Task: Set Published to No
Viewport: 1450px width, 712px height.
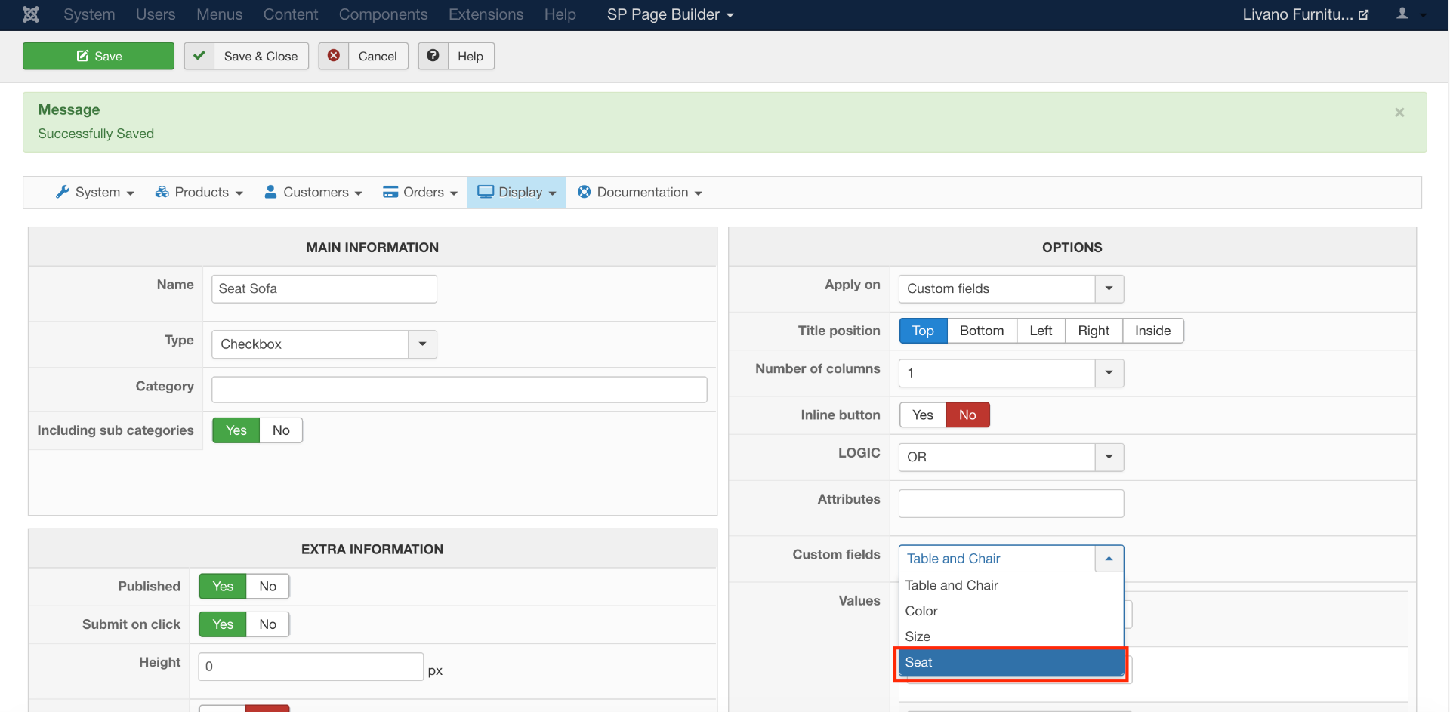Action: 267,587
